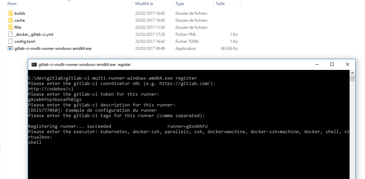Close the gitlab runner console window

[348, 65]
